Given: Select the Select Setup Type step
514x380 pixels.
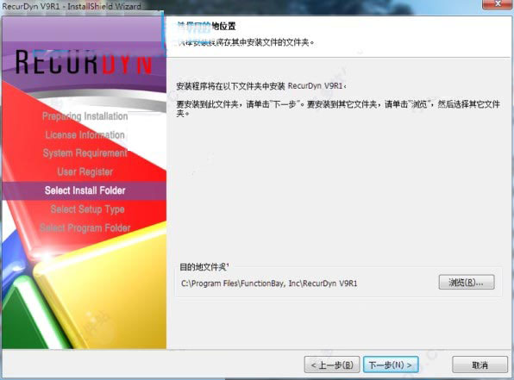Looking at the screenshot, I should click(87, 209).
